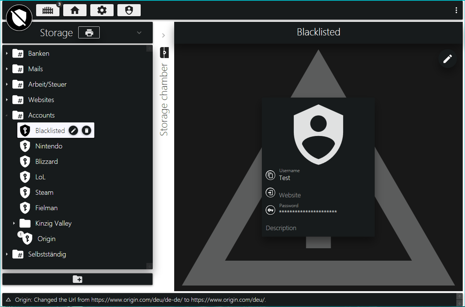Collapse the Accounts folder arrow
This screenshot has height=307, width=465.
pyautogui.click(x=7, y=115)
